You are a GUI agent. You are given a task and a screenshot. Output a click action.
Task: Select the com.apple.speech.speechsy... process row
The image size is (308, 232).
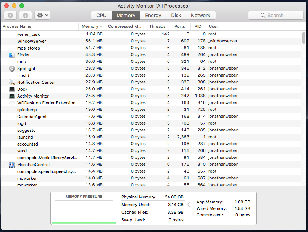coord(151,171)
